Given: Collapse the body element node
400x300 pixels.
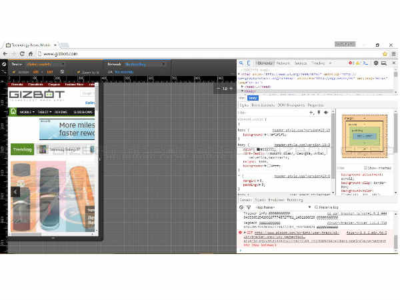Looking at the screenshot, I should 242,91.
